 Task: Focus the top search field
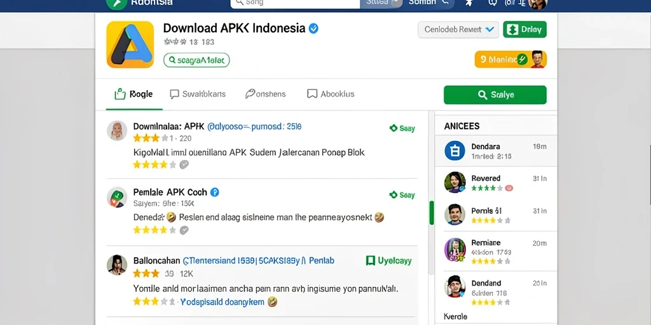(295, 3)
